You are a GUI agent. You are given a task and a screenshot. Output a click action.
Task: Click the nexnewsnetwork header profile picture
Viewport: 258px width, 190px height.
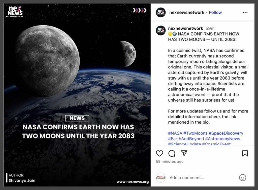161,13
